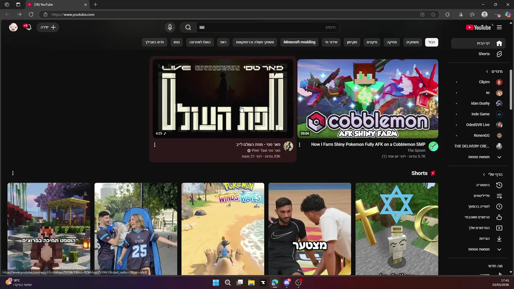Screen dimensions: 514x289
Task: Open Edge browser profile icon
Action: click(x=485, y=14)
